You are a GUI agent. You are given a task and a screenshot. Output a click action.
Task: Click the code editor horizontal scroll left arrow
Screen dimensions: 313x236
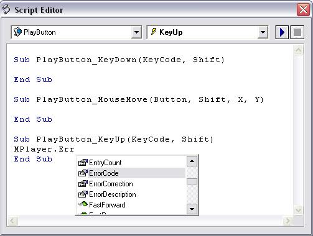point(12,221)
